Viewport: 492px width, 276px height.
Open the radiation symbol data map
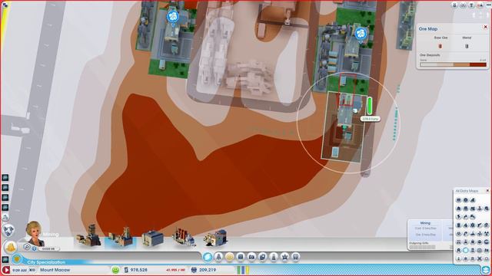487,234
